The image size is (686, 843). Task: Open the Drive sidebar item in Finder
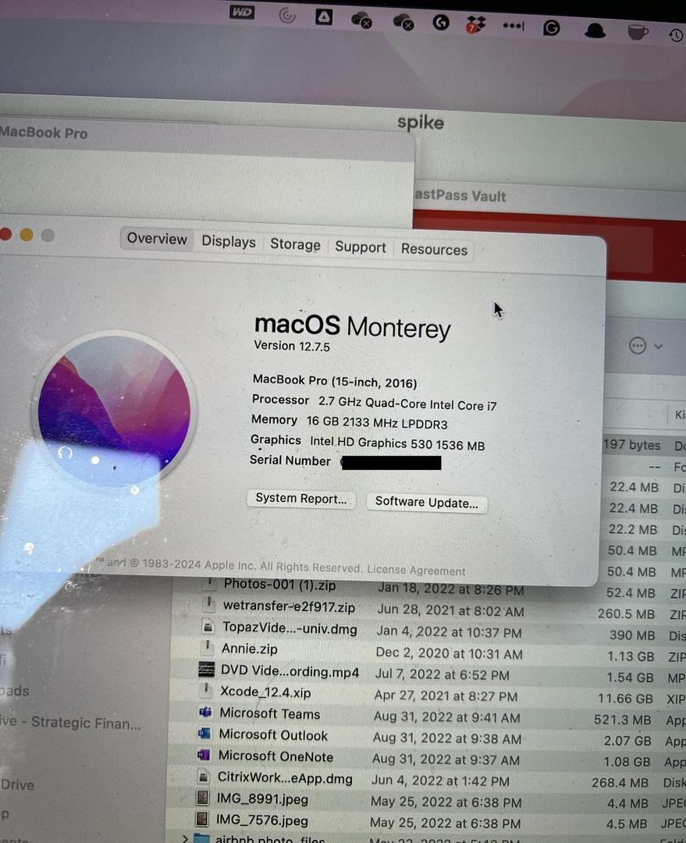point(17,784)
